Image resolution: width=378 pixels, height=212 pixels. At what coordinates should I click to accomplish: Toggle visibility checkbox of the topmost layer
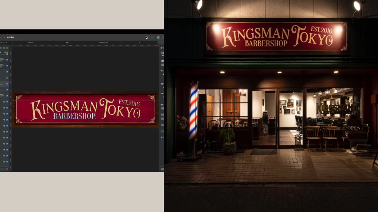7,60
